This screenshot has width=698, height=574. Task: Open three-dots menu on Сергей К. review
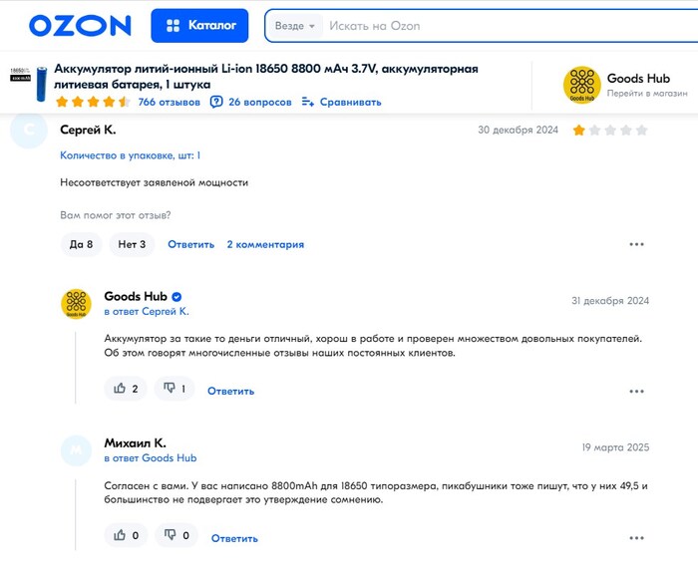[636, 244]
